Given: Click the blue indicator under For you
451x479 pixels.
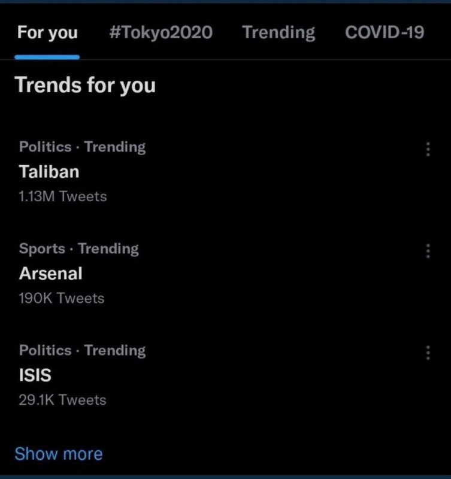Looking at the screenshot, I should pos(47,57).
